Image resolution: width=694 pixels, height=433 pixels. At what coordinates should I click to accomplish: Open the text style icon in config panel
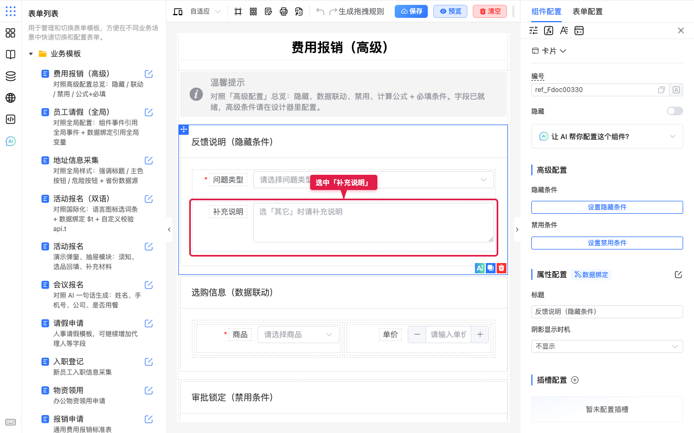pyautogui.click(x=564, y=30)
